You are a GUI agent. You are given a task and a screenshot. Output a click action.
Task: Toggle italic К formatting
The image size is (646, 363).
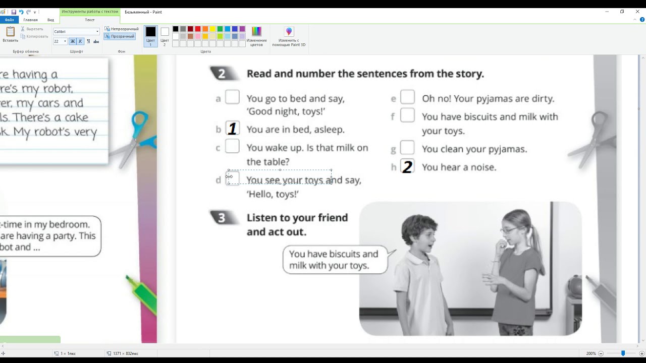[x=80, y=41]
